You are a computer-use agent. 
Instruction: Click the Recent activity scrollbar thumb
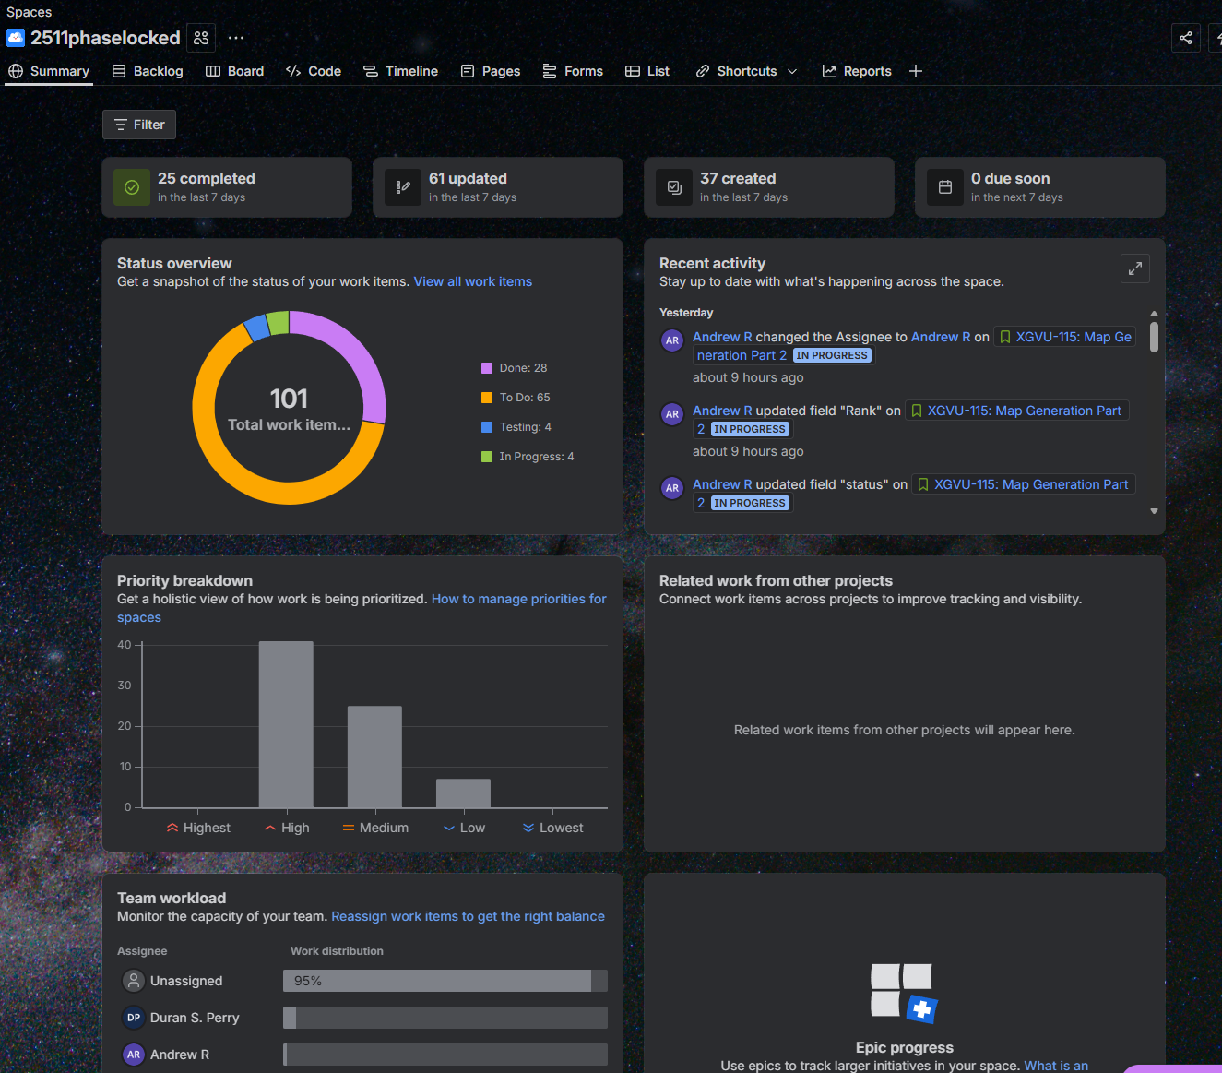tap(1154, 337)
